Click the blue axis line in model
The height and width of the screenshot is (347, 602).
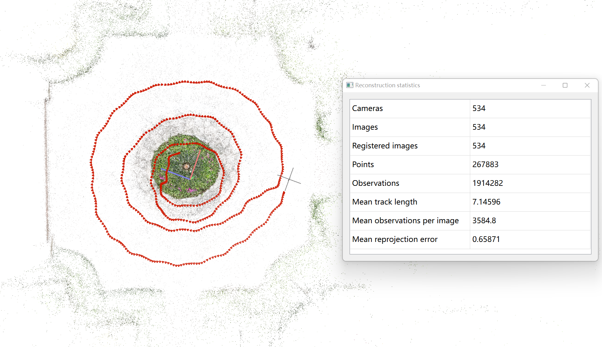point(175,174)
